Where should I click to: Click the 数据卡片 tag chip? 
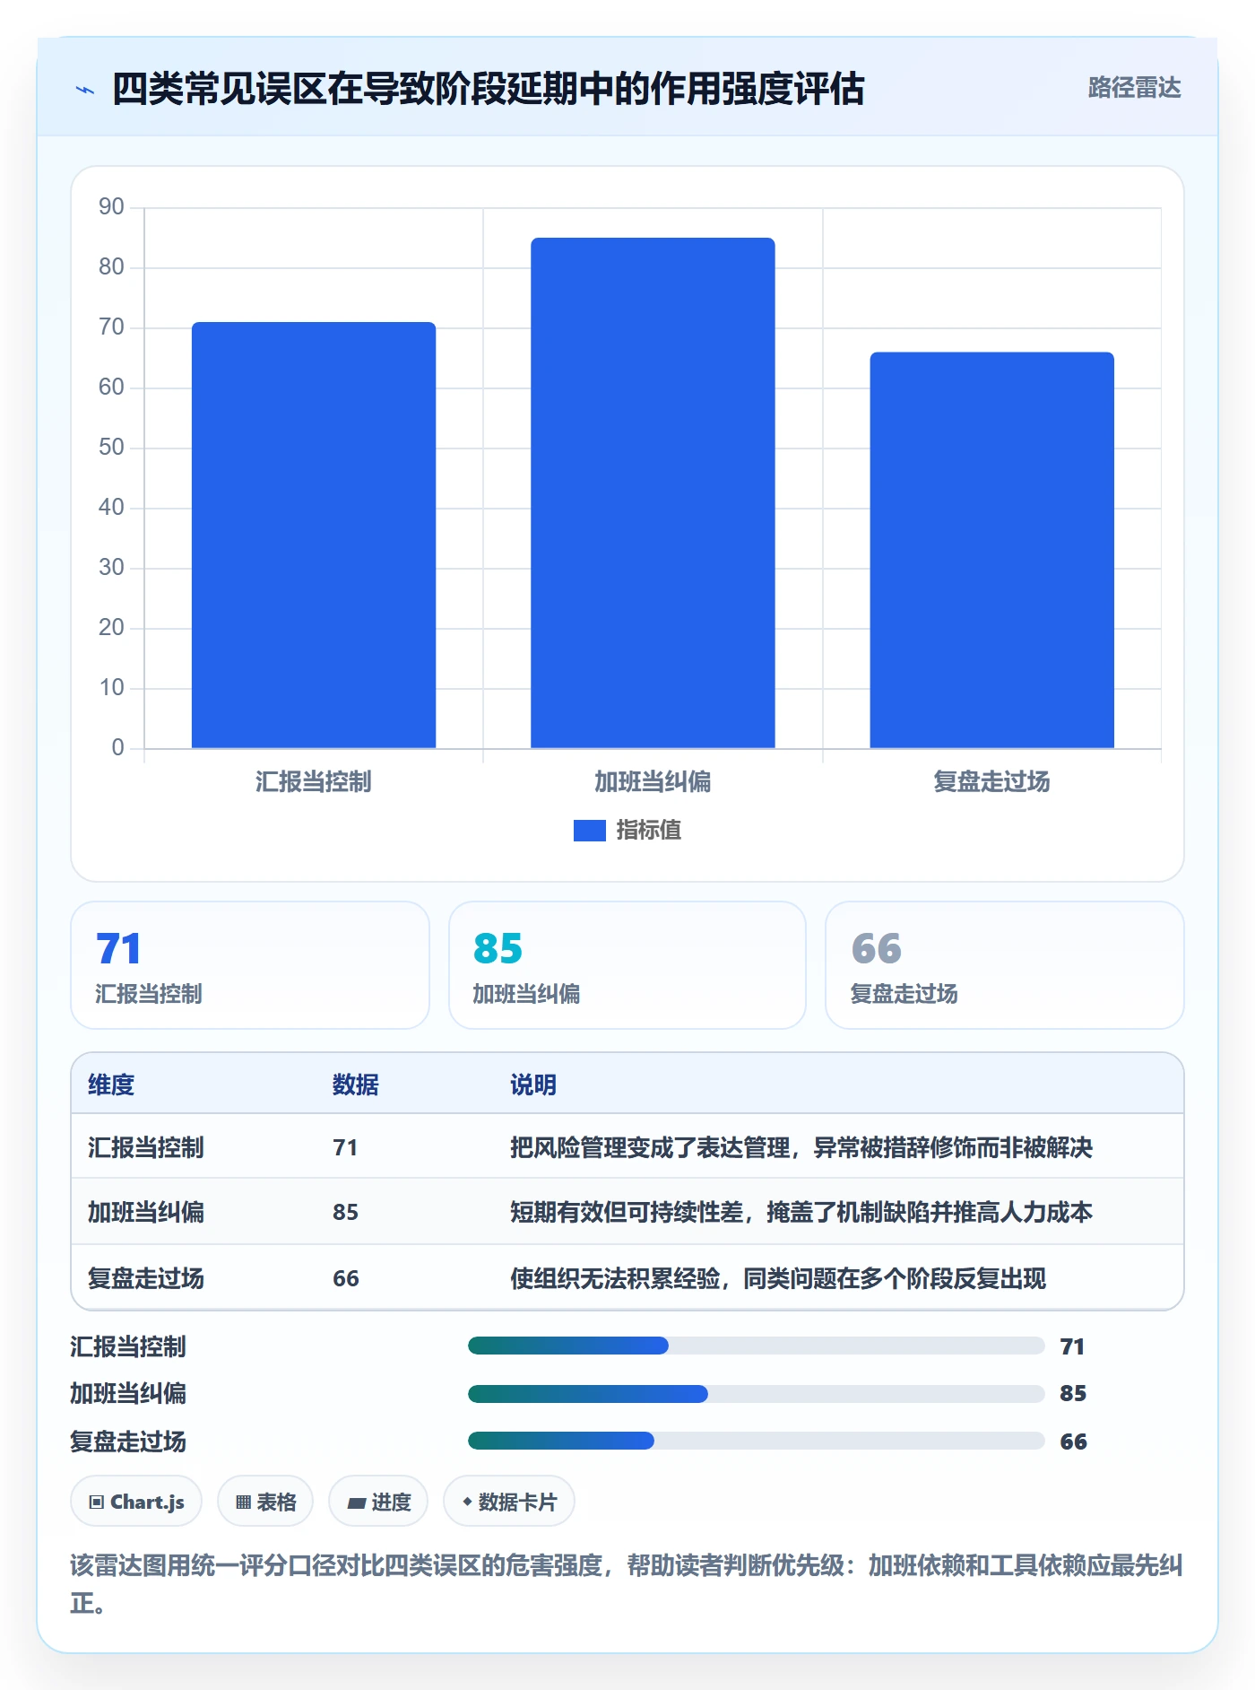[x=509, y=1501]
